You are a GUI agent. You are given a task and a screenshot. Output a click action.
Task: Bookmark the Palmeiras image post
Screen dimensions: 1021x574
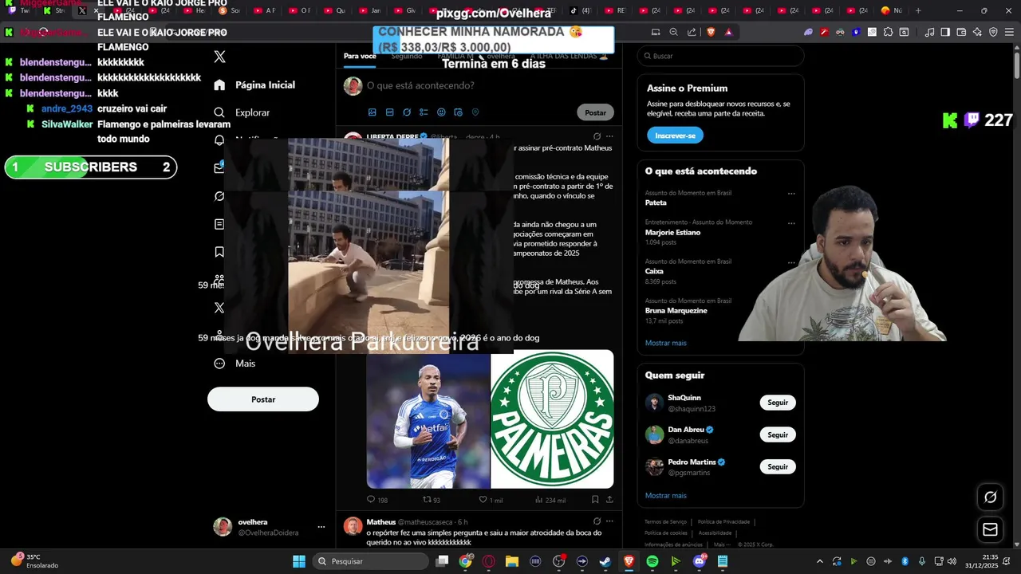[595, 500]
